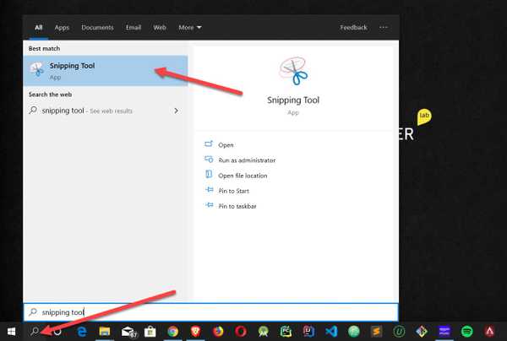Open PyCharm from the taskbar
Image resolution: width=507 pixels, height=341 pixels.
(x=286, y=332)
